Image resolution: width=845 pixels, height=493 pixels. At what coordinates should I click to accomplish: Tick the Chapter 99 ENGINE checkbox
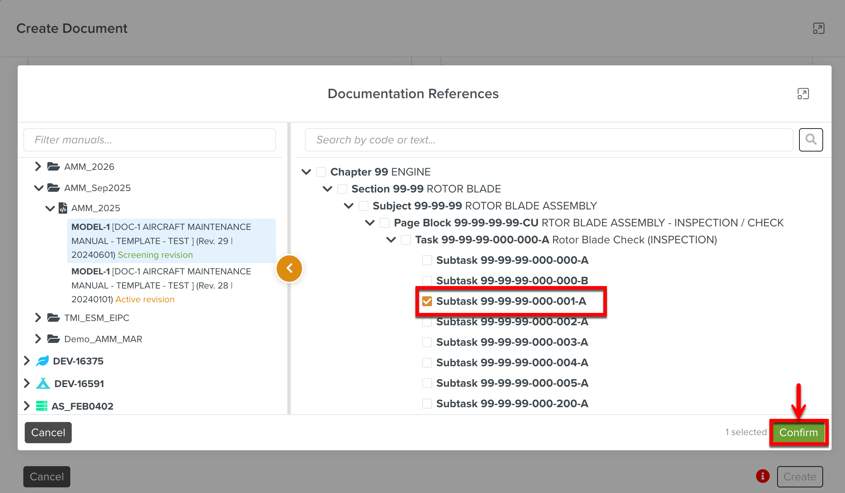click(321, 172)
